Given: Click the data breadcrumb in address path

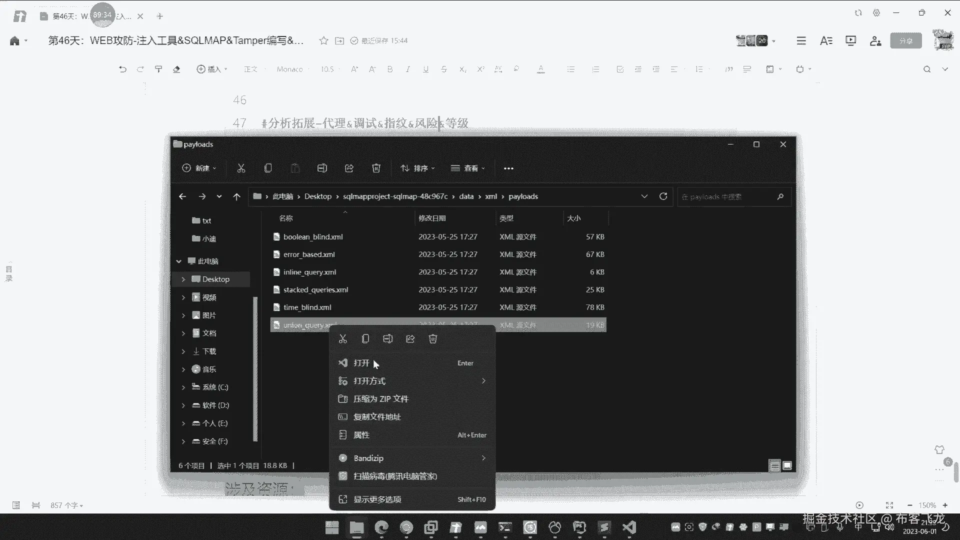Looking at the screenshot, I should point(466,196).
